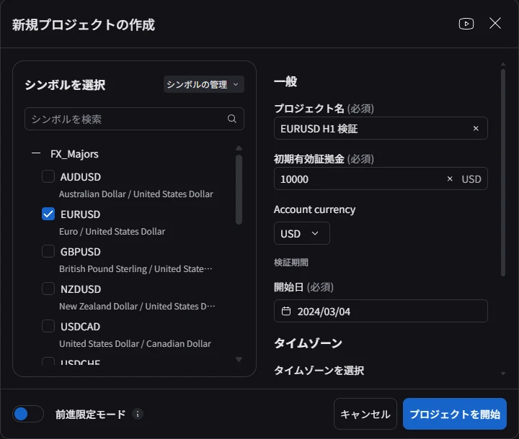This screenshot has height=439, width=519.
Task: Click Euro / United States Dollar description
Action: click(x=112, y=232)
